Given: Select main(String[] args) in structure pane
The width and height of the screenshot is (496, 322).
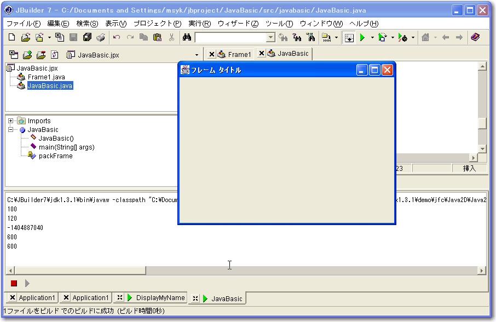Looking at the screenshot, I should (66, 147).
